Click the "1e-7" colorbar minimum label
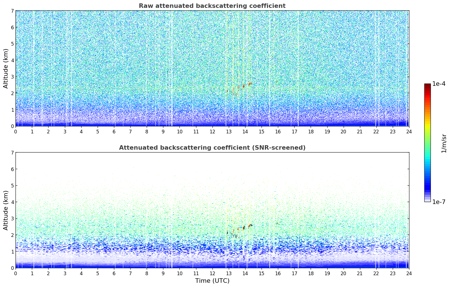Screen dimensions: 450x287 pos(439,202)
